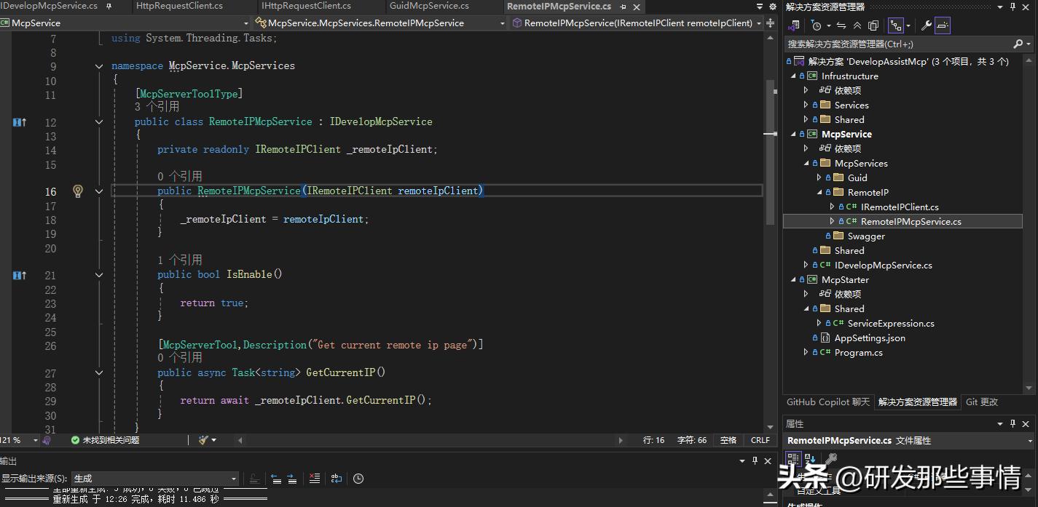The height and width of the screenshot is (507, 1038).
Task: Sort properties alphabetically with A-Z icon
Action: [x=810, y=458]
